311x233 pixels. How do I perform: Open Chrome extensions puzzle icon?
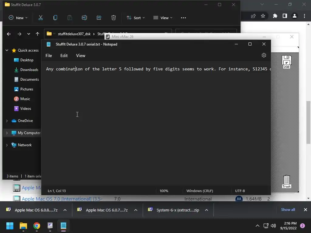(x=275, y=16)
